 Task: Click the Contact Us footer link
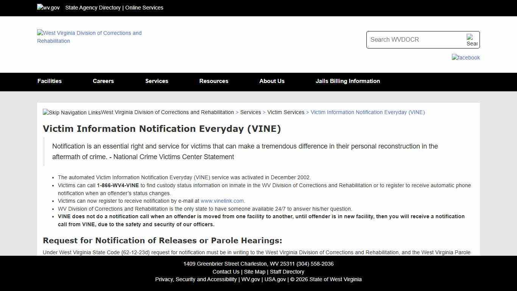point(226,272)
